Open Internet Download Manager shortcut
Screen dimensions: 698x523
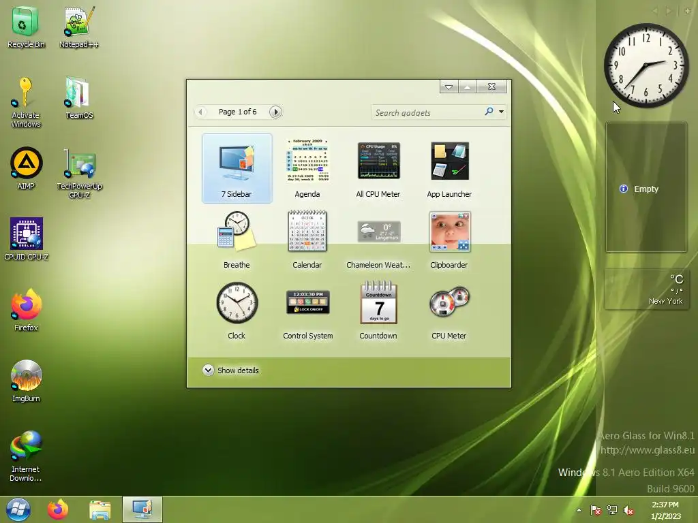click(x=26, y=456)
